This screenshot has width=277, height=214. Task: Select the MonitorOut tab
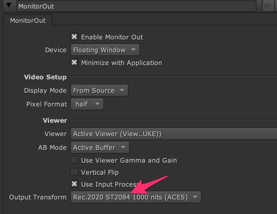pyautogui.click(x=28, y=21)
